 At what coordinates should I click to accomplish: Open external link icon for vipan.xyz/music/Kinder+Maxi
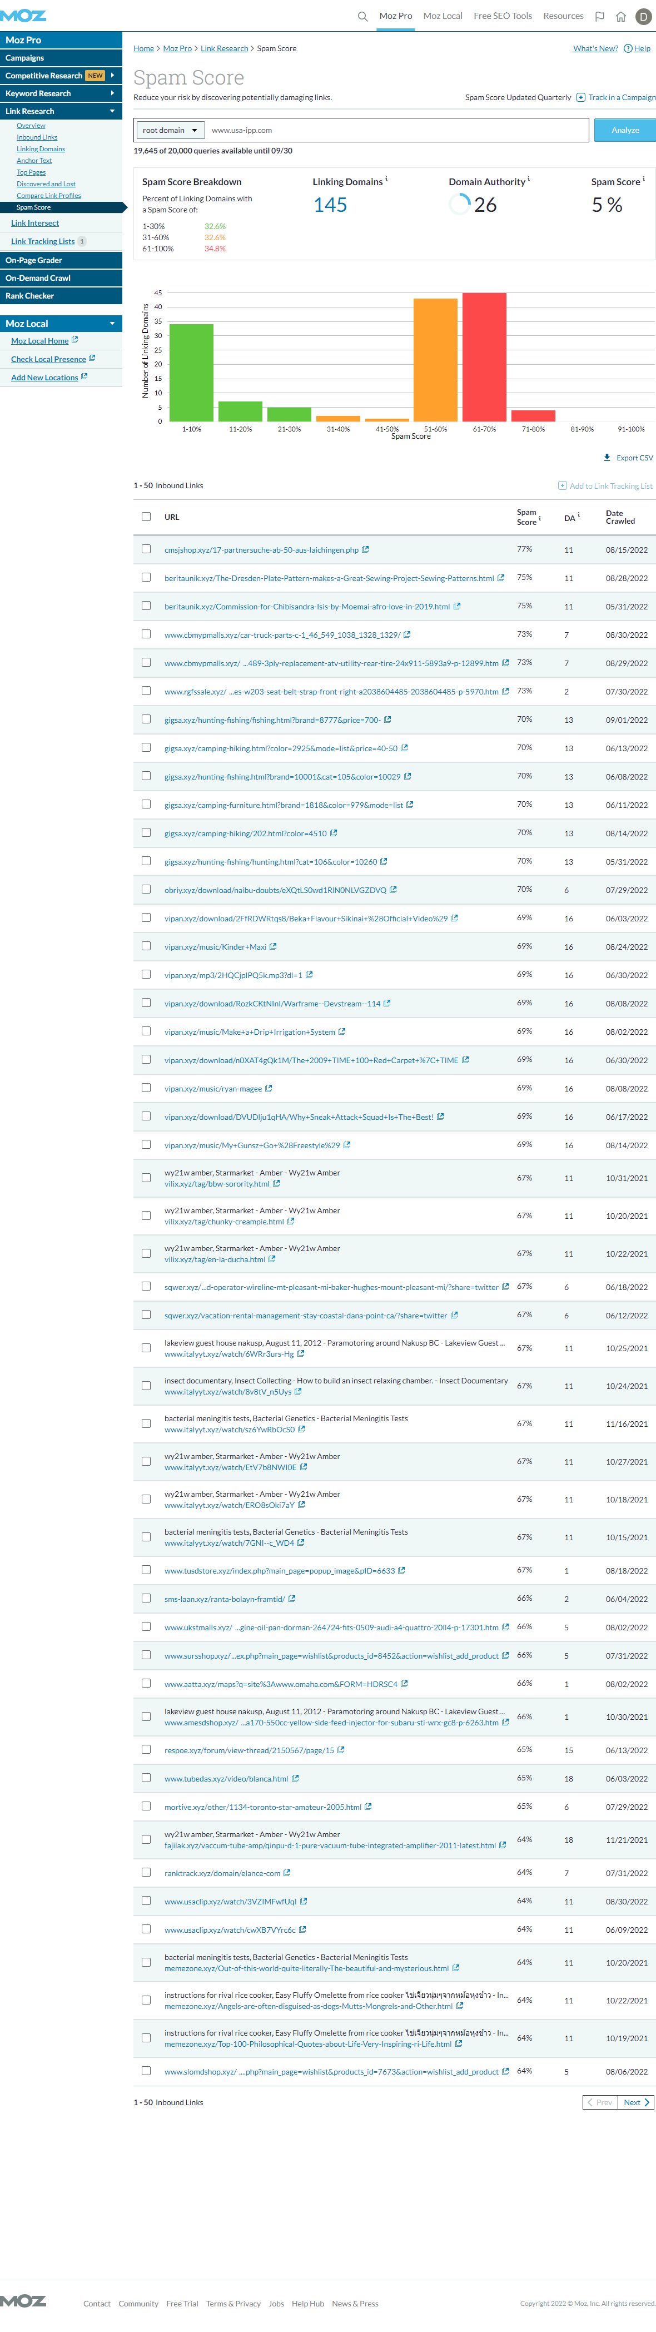tap(274, 947)
